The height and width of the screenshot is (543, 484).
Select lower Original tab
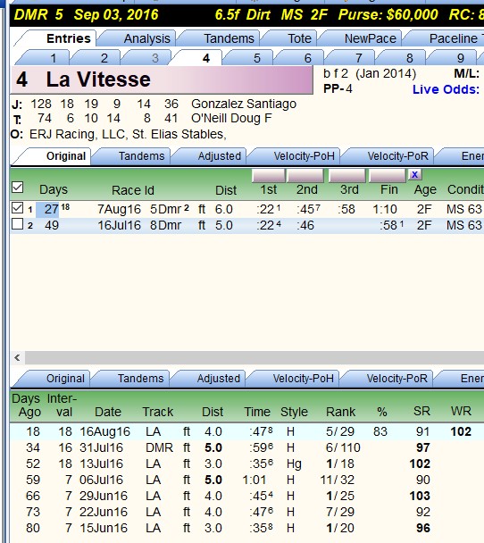pos(65,379)
